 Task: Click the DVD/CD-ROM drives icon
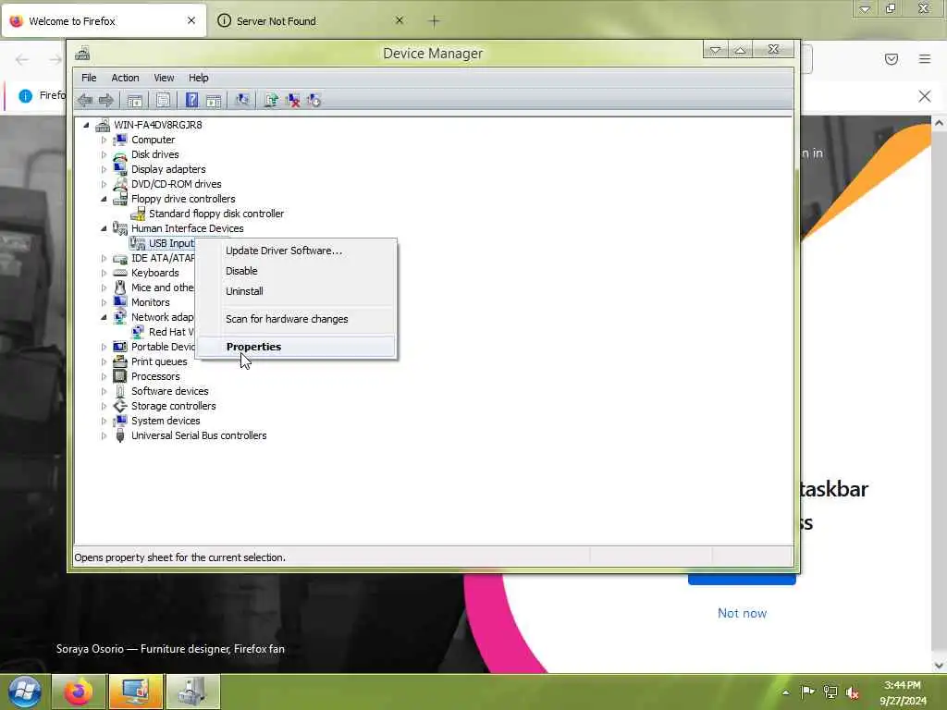click(120, 184)
